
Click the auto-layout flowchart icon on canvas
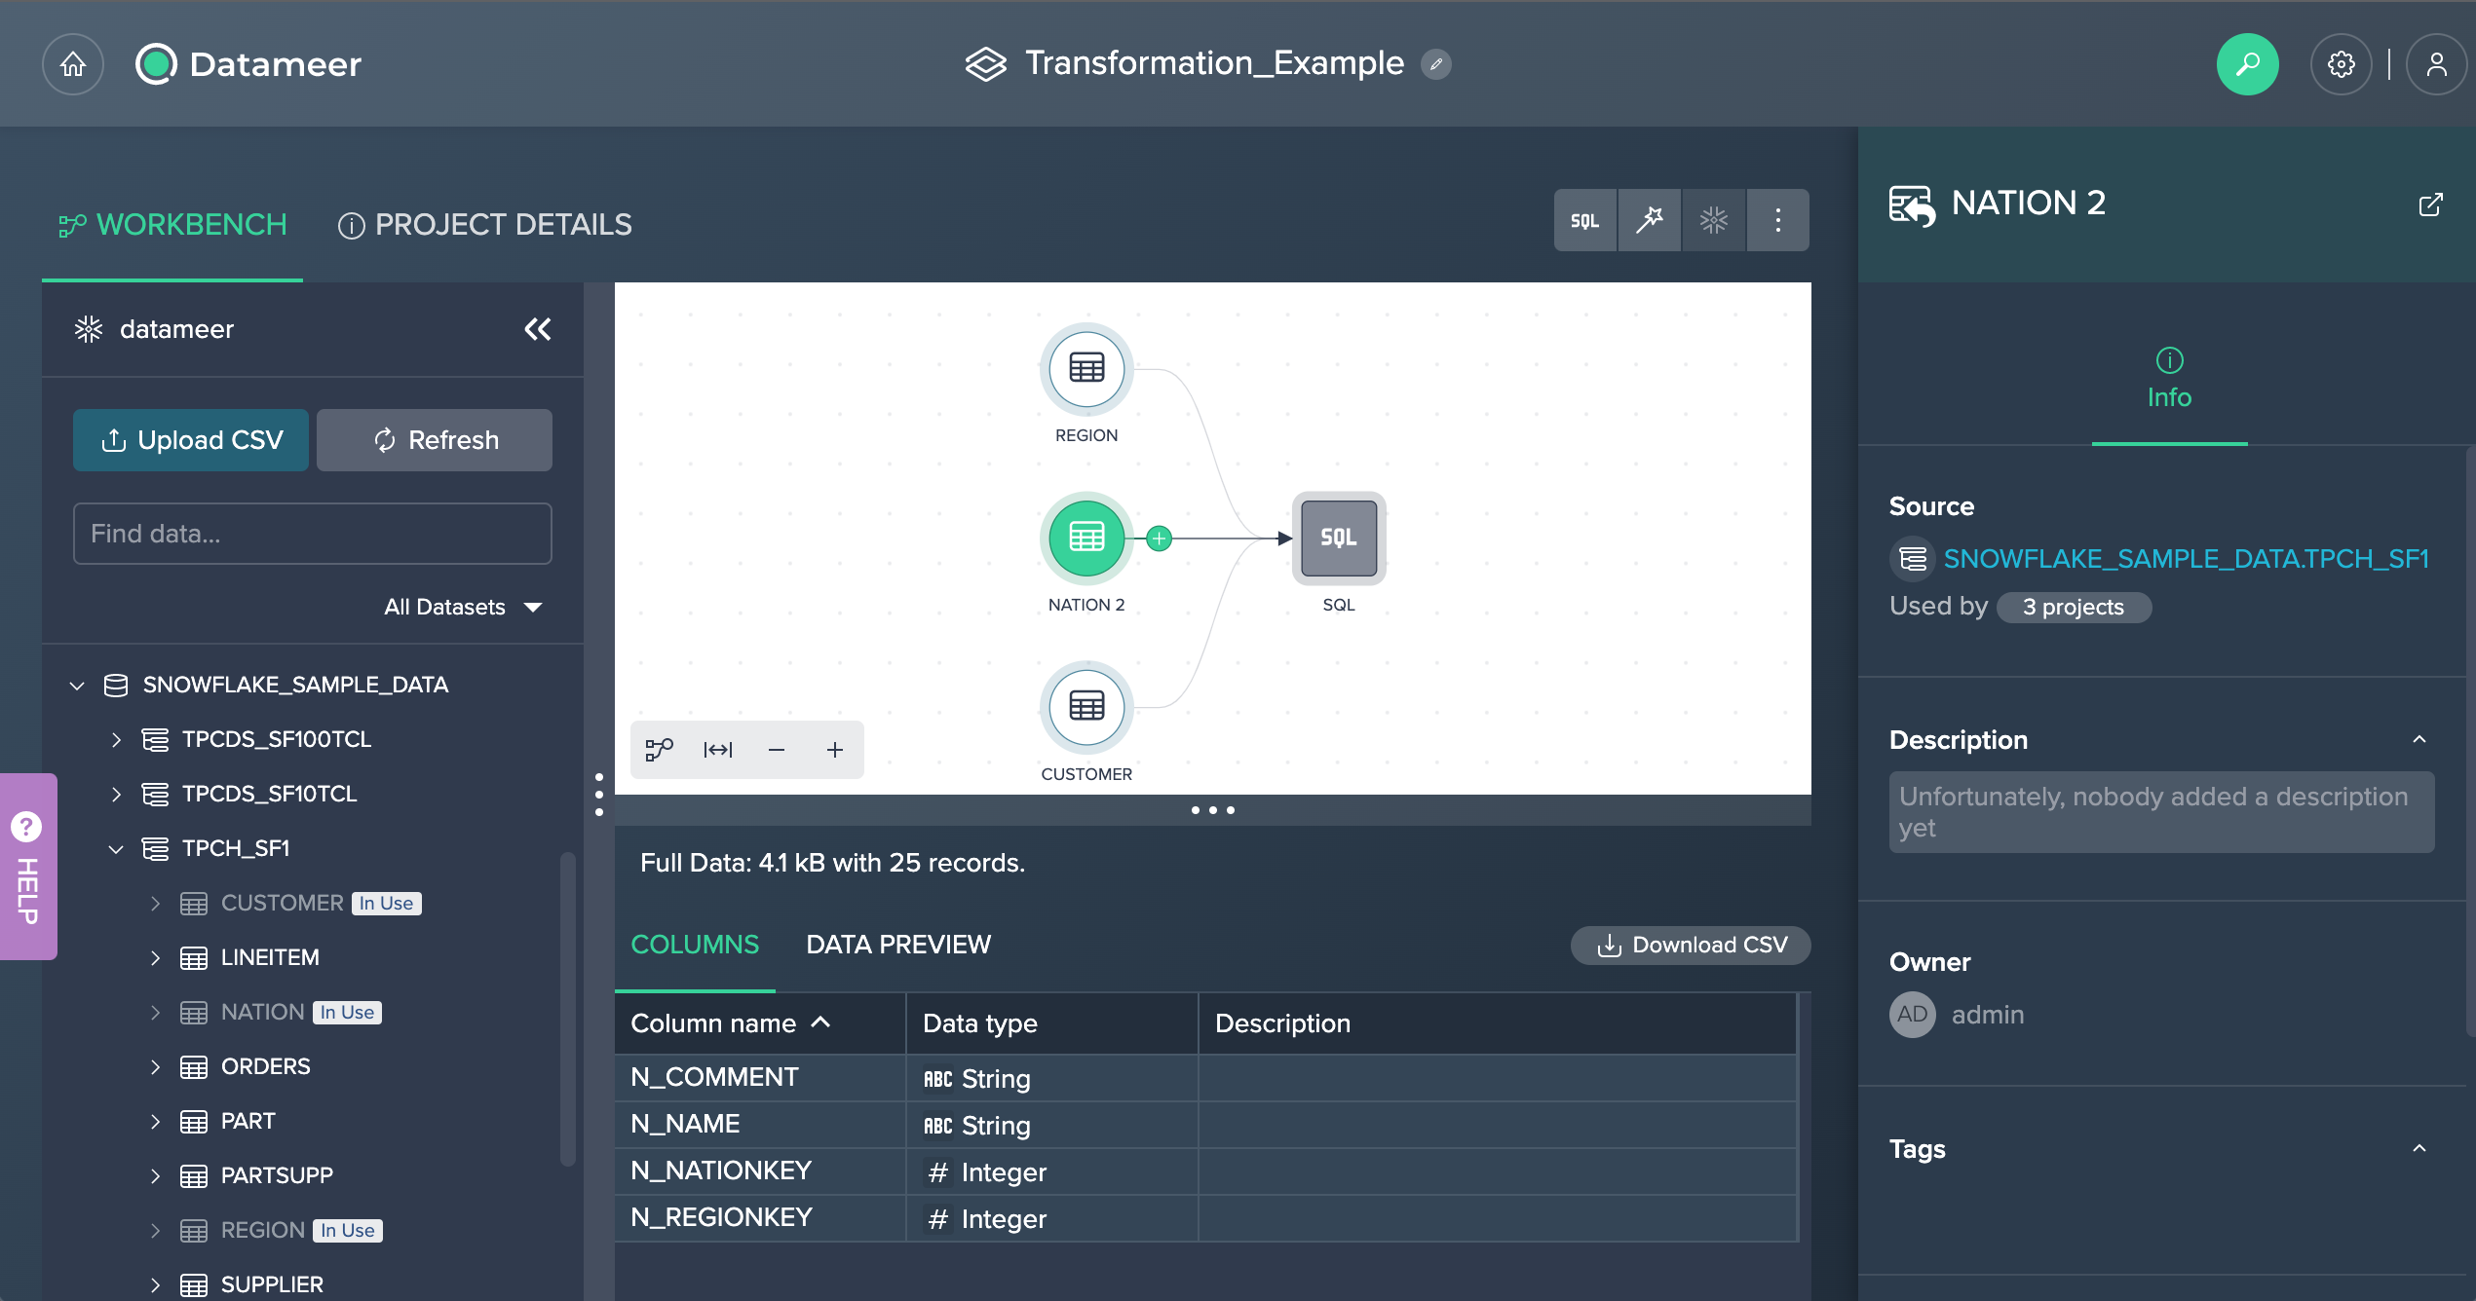[661, 749]
